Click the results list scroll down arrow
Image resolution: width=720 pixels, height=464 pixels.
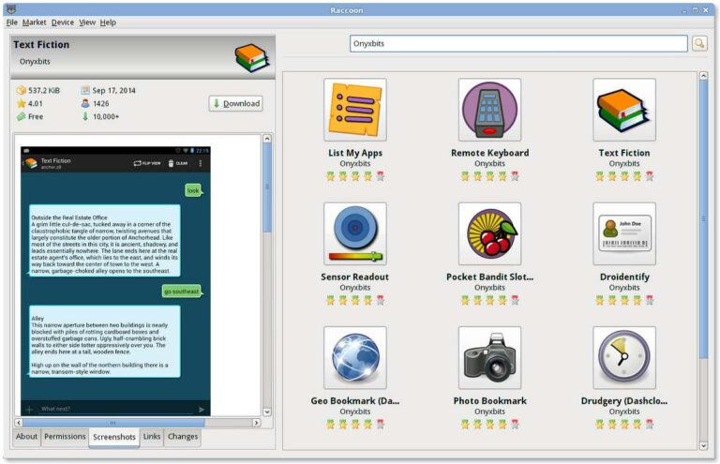click(703, 445)
